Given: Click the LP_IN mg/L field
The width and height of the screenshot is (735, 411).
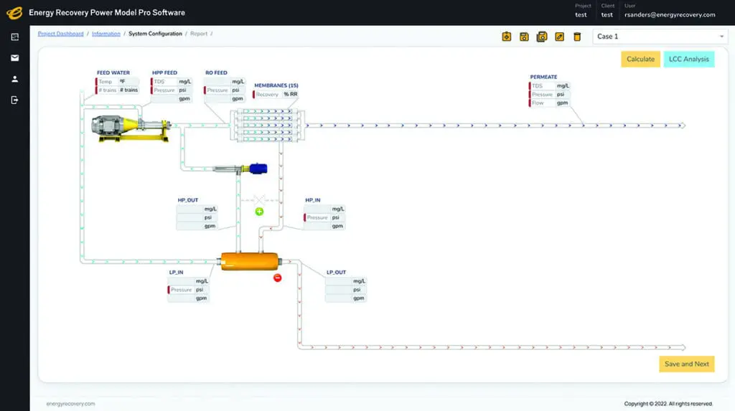Looking at the screenshot, I should pyautogui.click(x=189, y=281).
